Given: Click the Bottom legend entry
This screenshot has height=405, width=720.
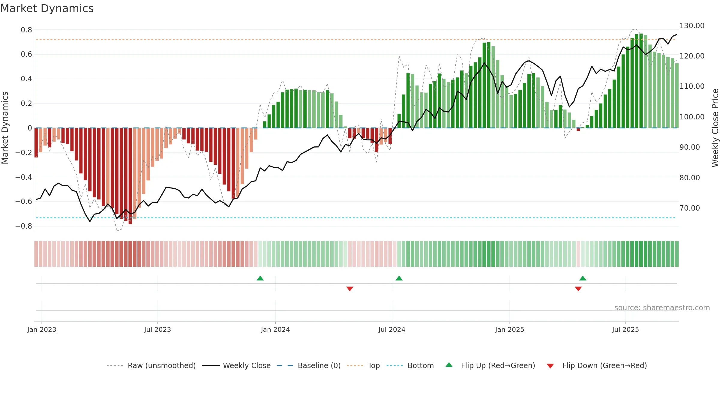Looking at the screenshot, I should [x=410, y=365].
